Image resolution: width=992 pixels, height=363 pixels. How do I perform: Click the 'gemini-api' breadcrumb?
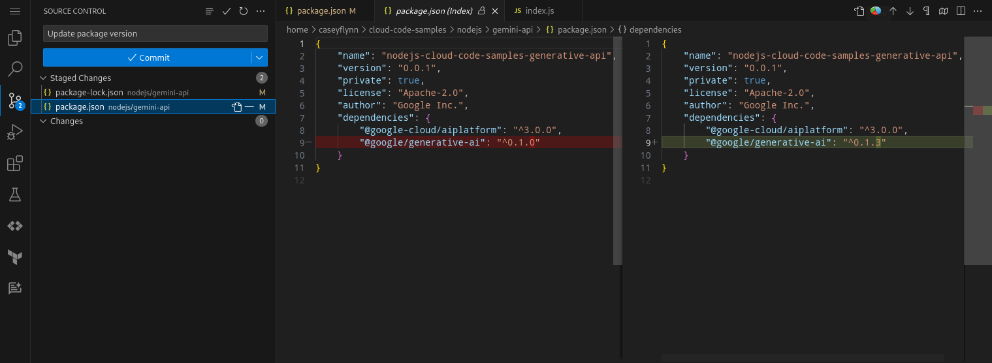coord(513,29)
